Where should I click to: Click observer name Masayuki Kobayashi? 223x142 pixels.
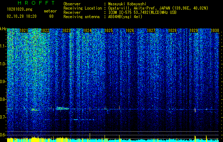pos(127,4)
